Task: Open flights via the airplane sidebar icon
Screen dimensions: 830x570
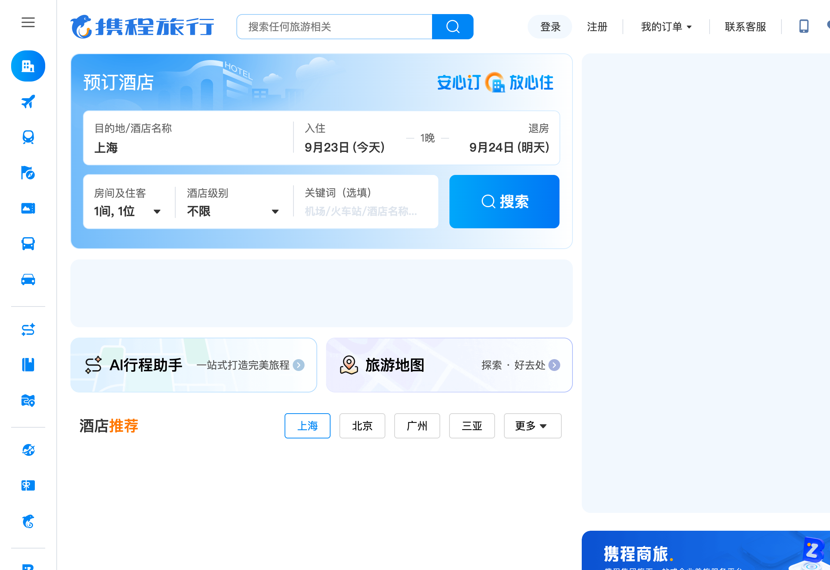Action: click(x=28, y=102)
